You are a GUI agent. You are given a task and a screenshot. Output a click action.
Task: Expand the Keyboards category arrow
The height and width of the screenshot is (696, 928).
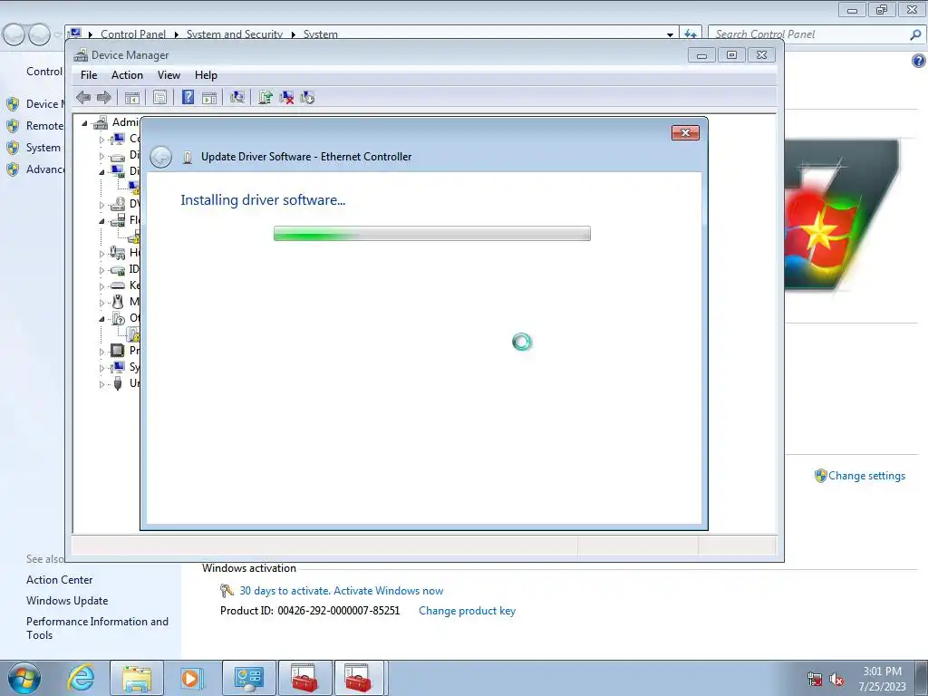(x=101, y=286)
